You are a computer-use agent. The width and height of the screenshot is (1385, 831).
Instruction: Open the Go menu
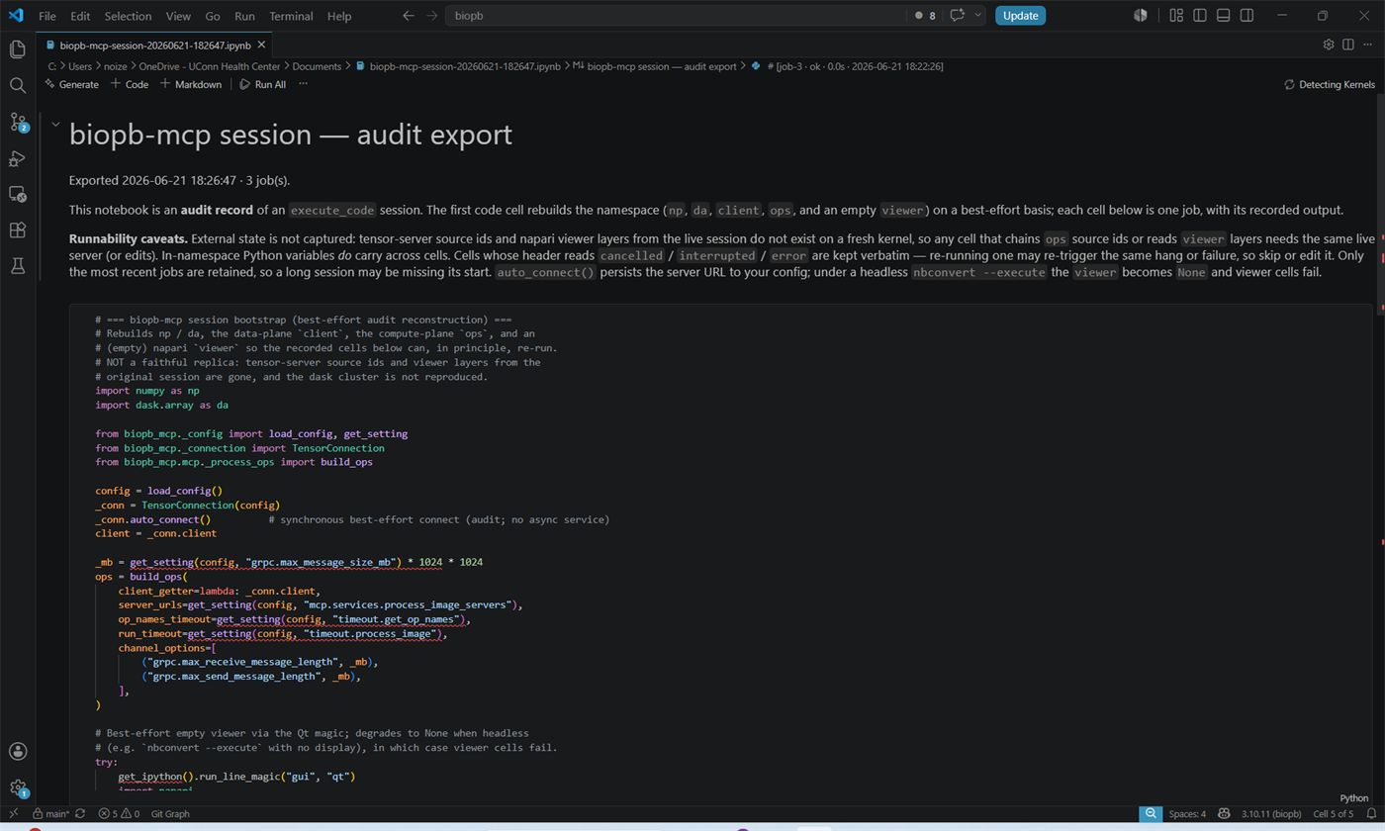(x=213, y=16)
